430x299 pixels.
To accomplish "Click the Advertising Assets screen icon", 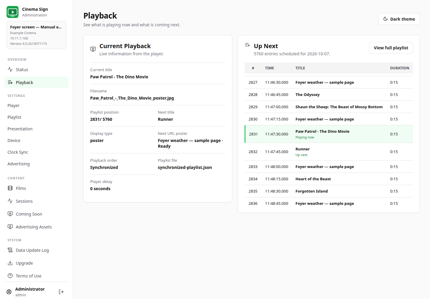I will [10, 227].
